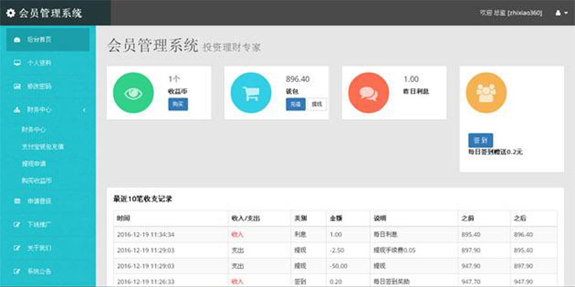Click the green eye circle icon

point(133,92)
